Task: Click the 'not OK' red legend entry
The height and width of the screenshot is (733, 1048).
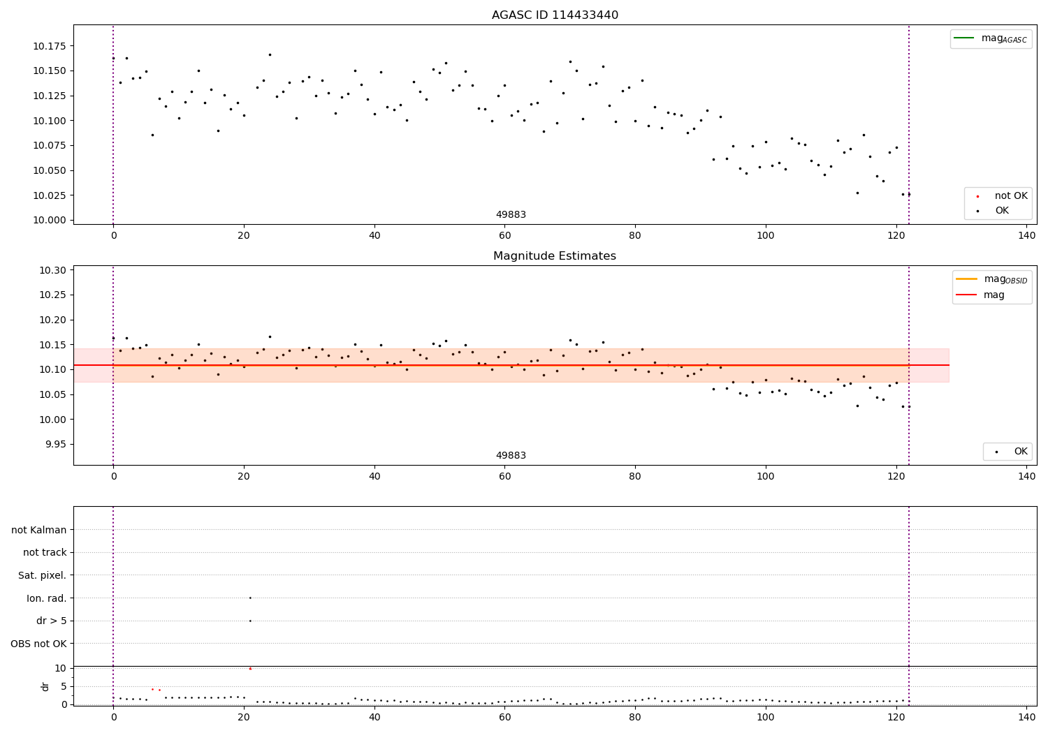Action: click(1001, 195)
